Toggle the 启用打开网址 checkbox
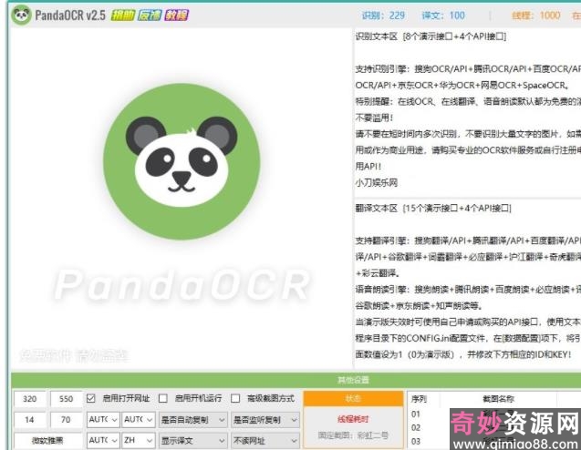Image resolution: width=581 pixels, height=450 pixels. pos(91,398)
